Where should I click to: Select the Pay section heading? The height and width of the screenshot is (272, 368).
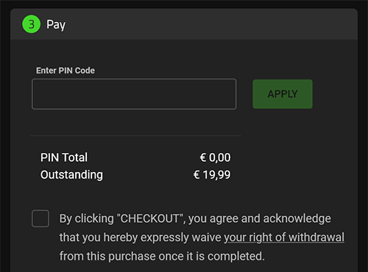(56, 25)
